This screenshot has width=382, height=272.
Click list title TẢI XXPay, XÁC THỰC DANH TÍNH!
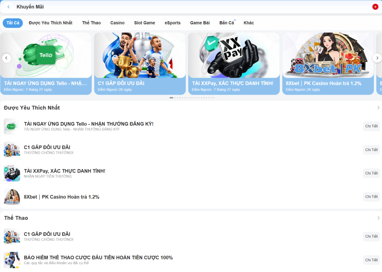tap(64, 171)
